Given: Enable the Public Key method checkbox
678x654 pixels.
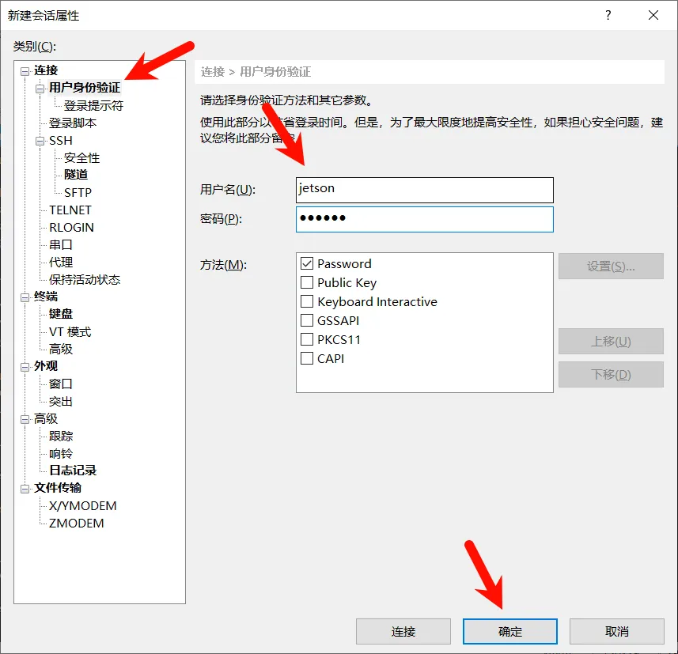Looking at the screenshot, I should point(307,282).
